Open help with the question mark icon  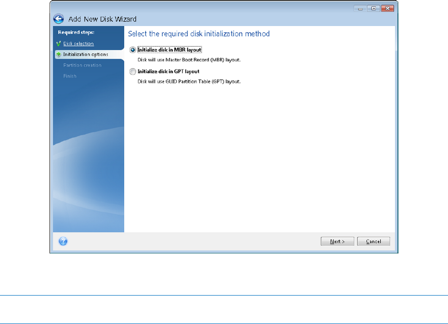click(63, 242)
